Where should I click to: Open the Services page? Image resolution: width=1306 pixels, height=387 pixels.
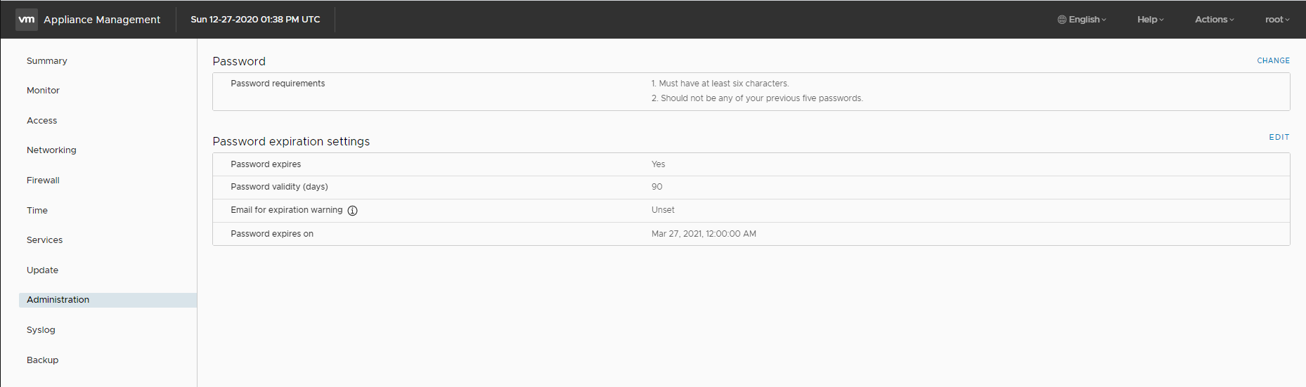click(x=45, y=240)
